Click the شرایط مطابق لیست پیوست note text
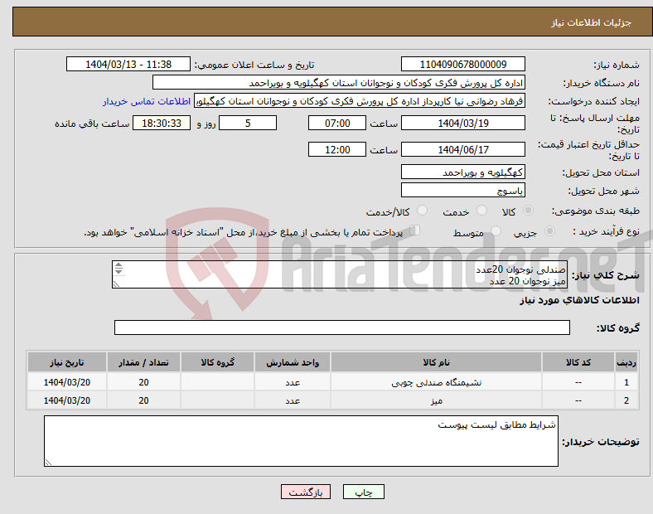Viewport: 653px width, 514px height. [x=496, y=424]
